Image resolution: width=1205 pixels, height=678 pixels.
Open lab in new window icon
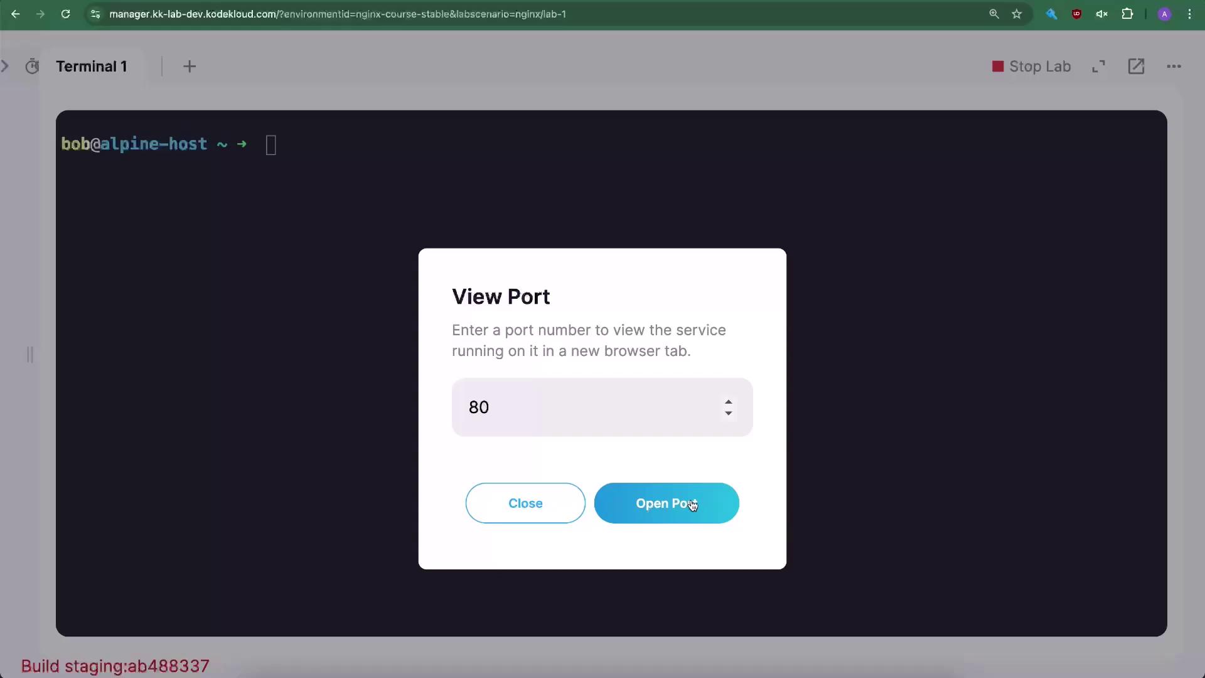1136,67
